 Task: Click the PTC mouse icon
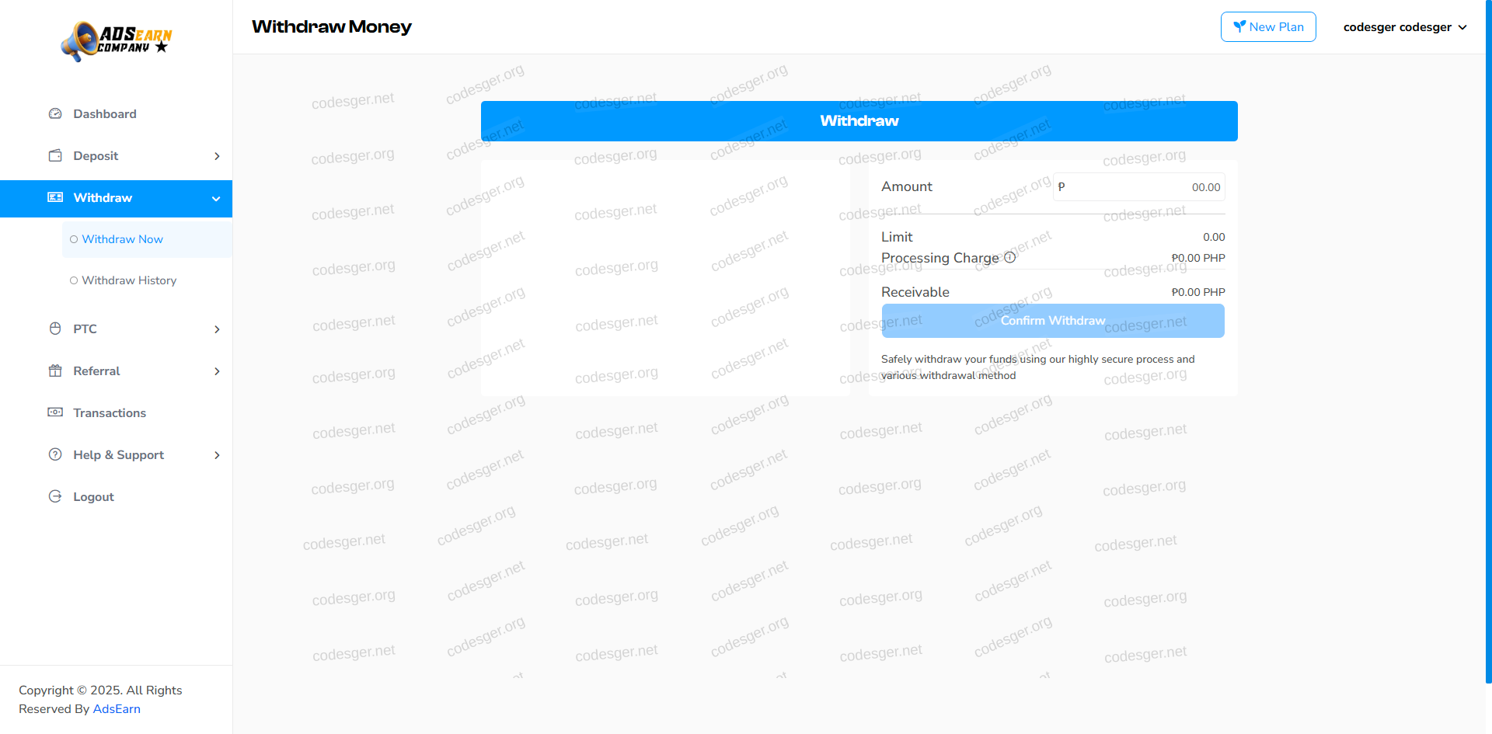click(x=55, y=329)
